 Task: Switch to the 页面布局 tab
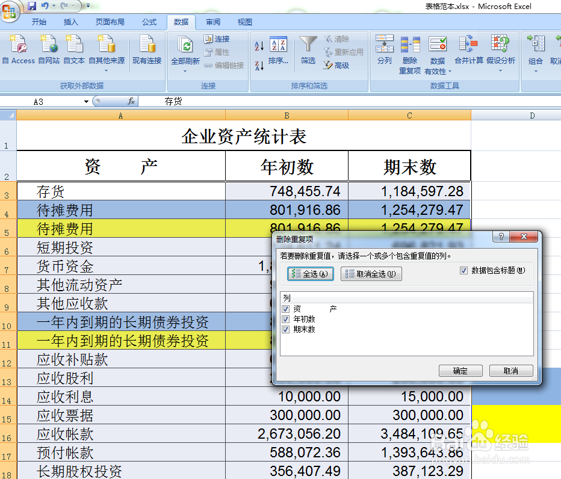tap(110, 22)
